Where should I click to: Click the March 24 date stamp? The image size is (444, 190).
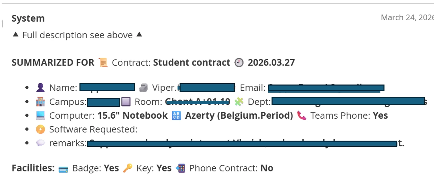click(407, 18)
